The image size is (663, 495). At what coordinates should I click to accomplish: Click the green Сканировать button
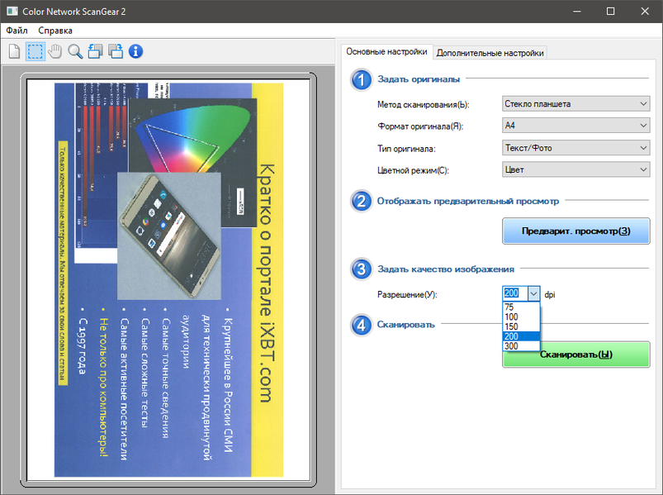[576, 355]
